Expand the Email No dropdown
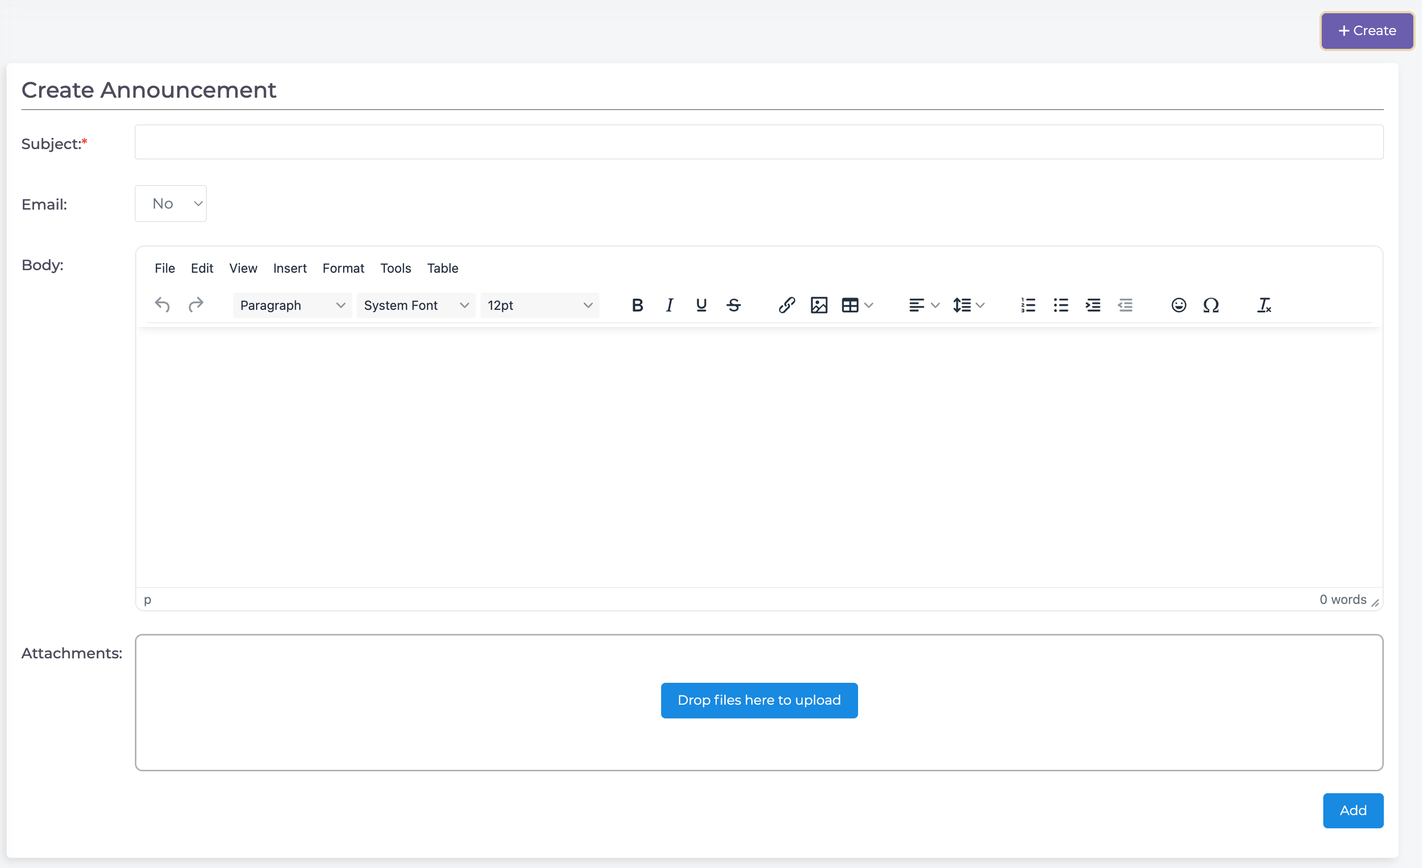The width and height of the screenshot is (1422, 868). point(171,204)
